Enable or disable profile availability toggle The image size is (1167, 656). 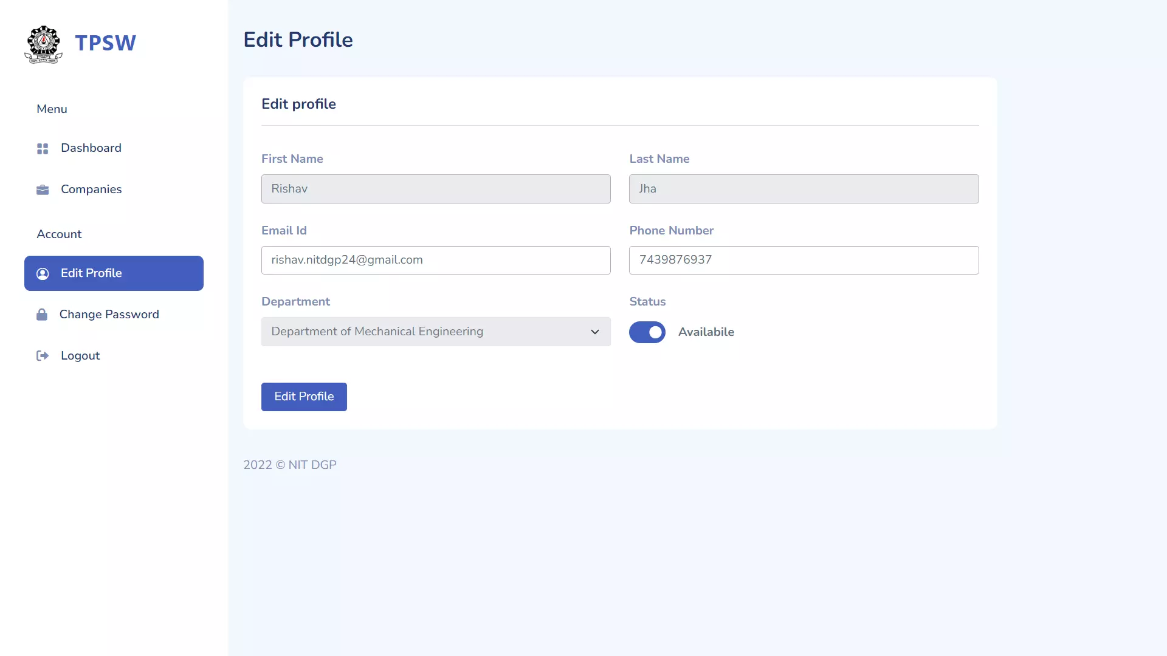click(647, 332)
